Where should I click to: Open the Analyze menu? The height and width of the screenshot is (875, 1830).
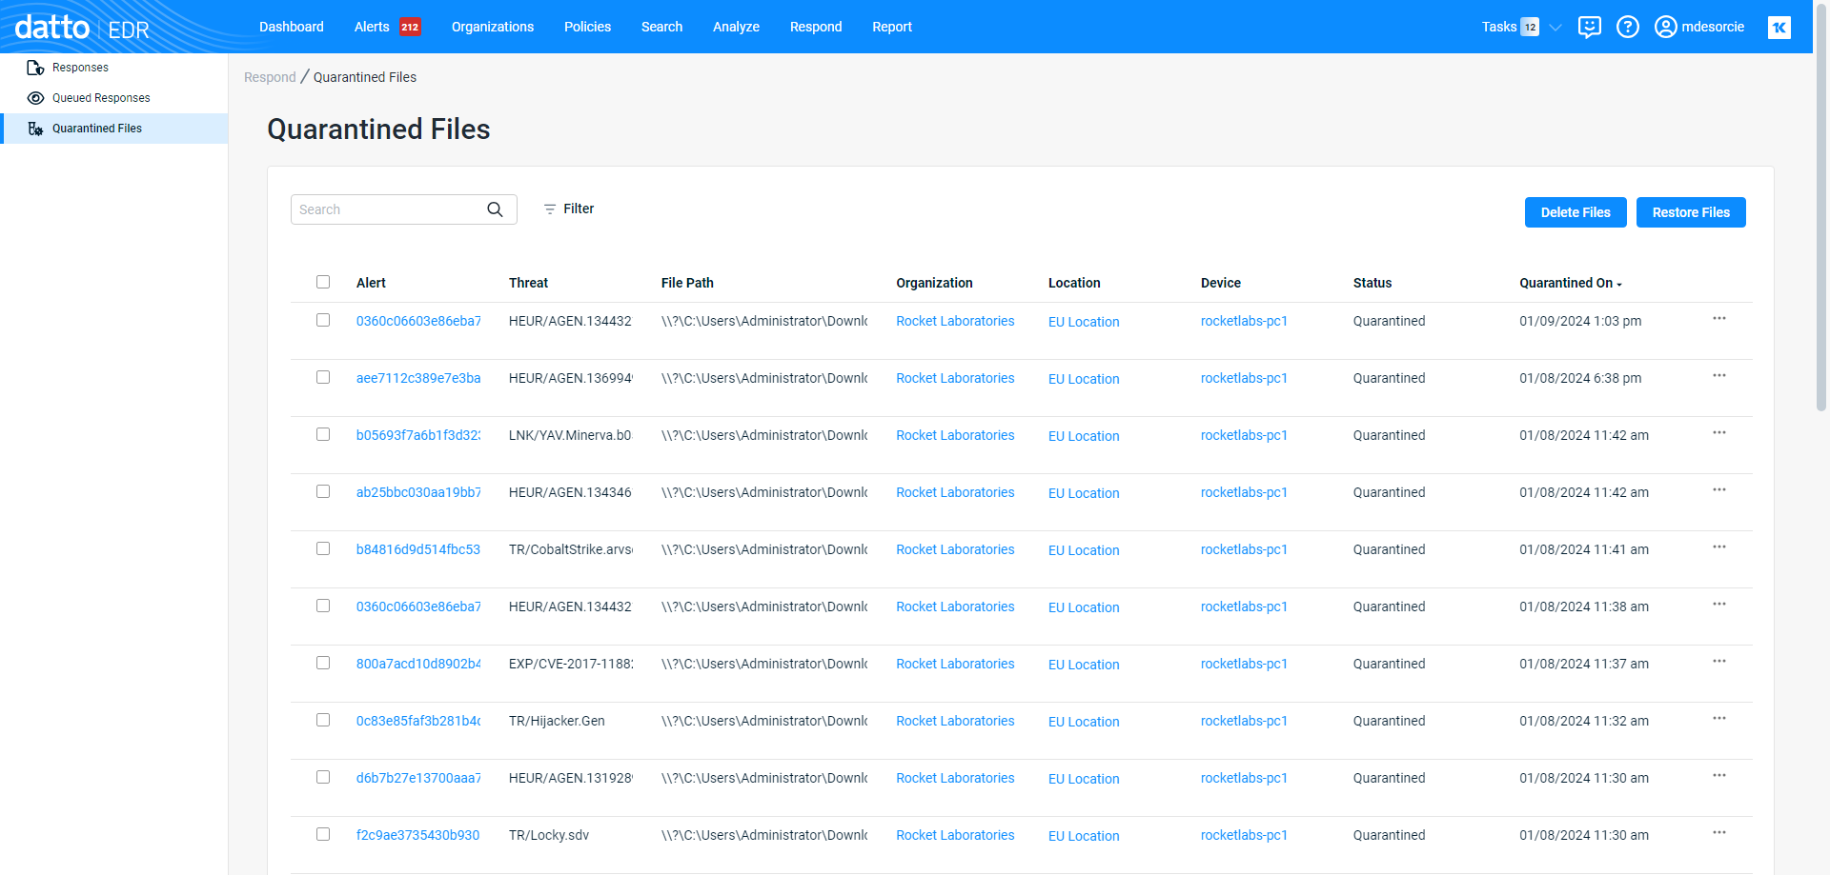pos(736,27)
